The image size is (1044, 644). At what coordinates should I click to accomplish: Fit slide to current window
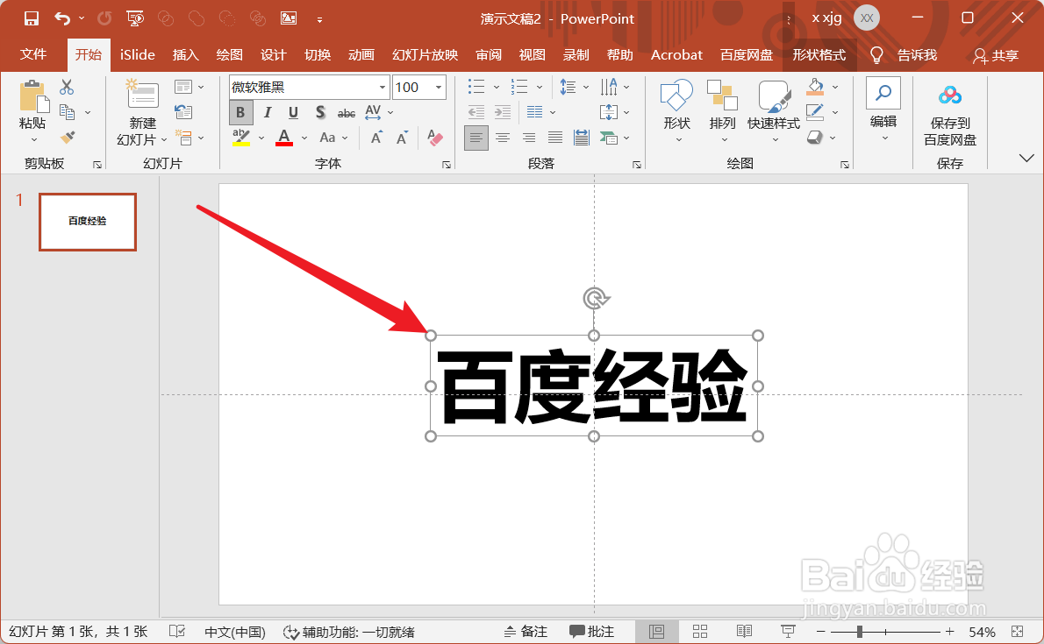point(1018,632)
